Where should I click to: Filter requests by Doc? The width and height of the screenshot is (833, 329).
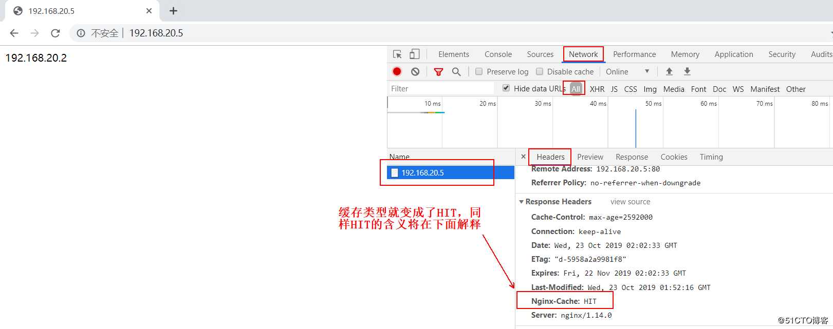click(x=719, y=89)
